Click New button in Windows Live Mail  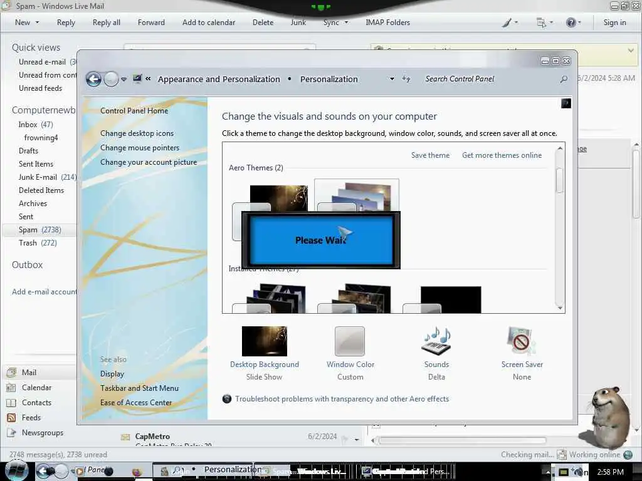point(23,23)
